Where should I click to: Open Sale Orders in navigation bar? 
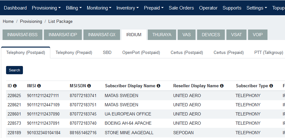[181, 8]
